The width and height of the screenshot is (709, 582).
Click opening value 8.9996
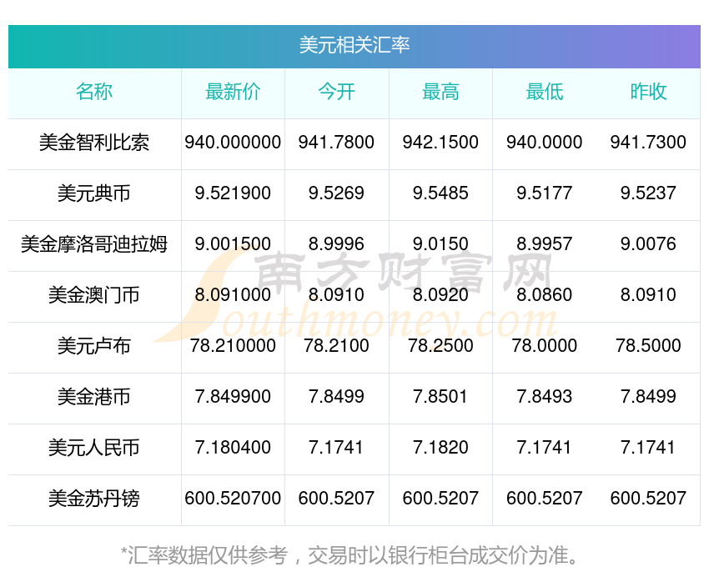tap(336, 244)
